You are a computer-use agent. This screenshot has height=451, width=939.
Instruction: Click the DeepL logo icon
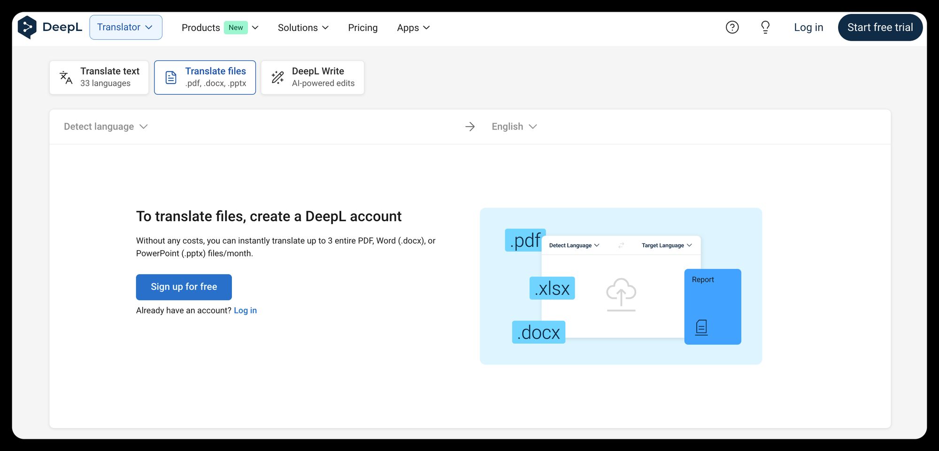point(27,27)
